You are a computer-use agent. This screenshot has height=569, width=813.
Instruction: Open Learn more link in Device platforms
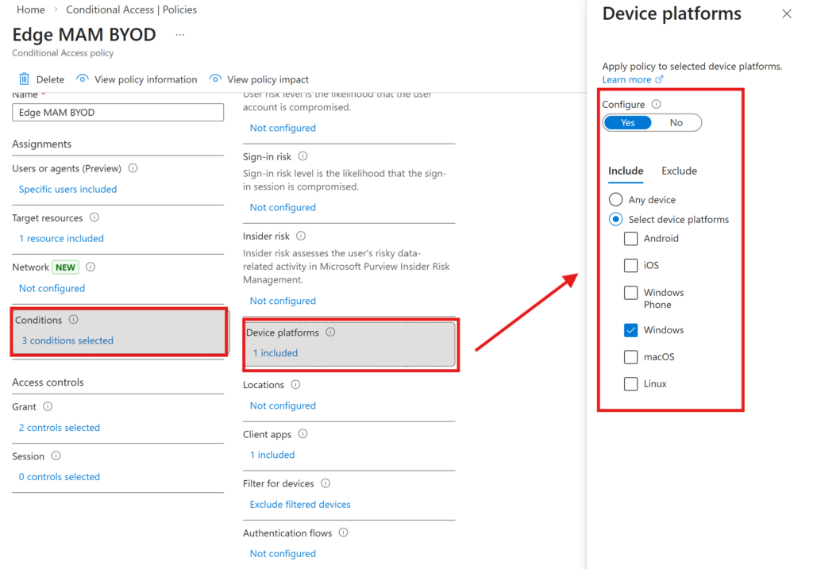tap(626, 80)
